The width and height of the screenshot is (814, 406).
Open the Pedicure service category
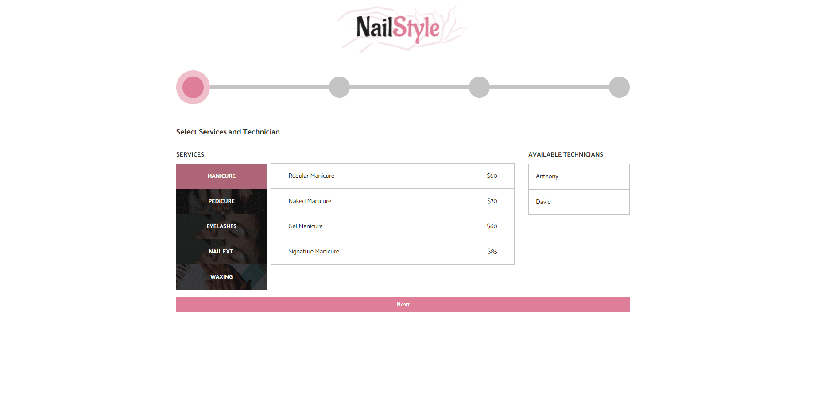221,201
